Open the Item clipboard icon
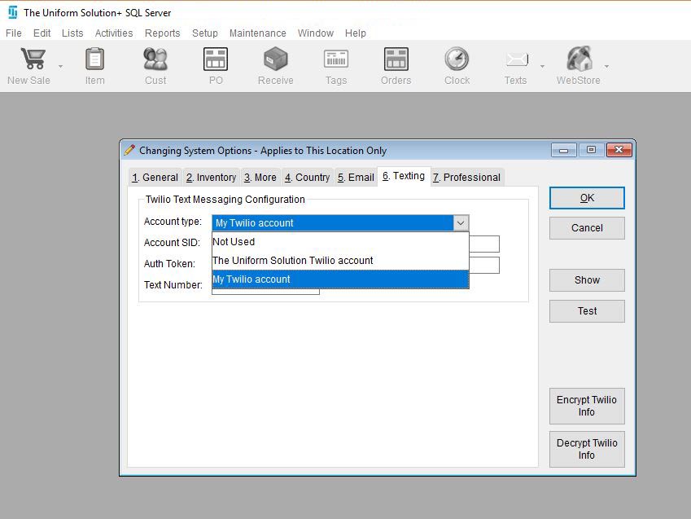This screenshot has height=519, width=691. tap(94, 59)
